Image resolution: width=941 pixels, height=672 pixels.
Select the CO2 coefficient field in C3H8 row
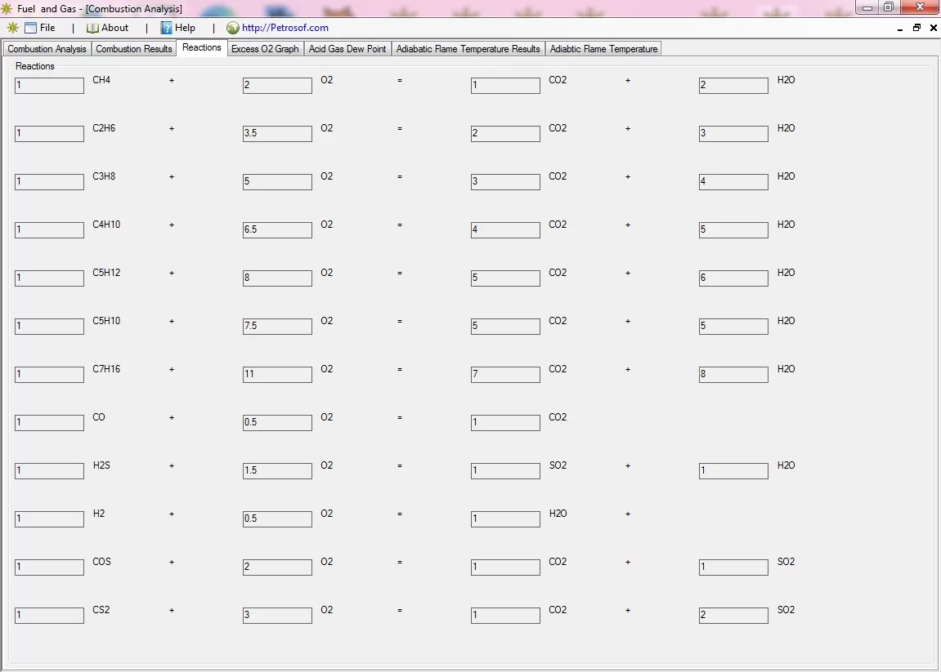(x=505, y=181)
